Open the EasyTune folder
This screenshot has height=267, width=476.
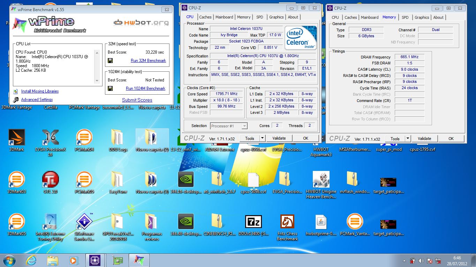point(118,182)
